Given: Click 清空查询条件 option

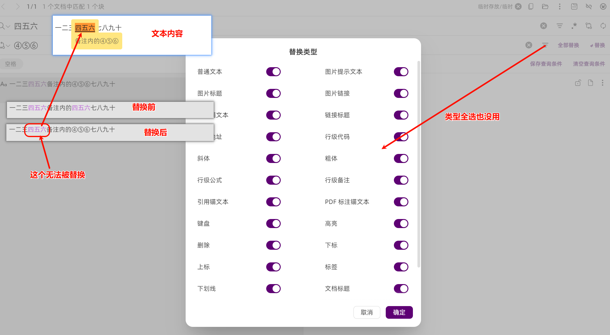Looking at the screenshot, I should coord(589,64).
